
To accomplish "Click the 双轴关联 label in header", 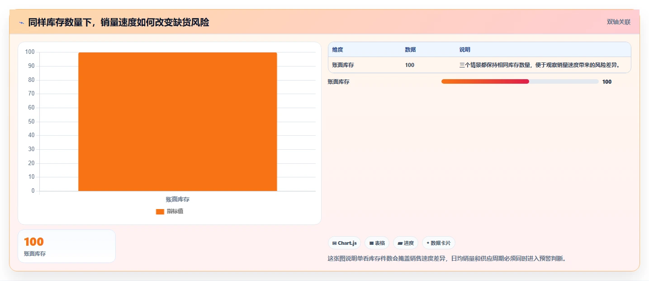I will pos(619,22).
